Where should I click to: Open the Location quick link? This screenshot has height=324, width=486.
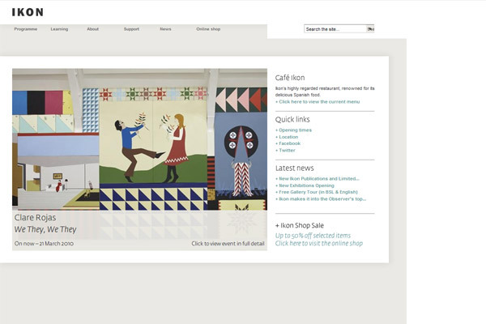click(287, 137)
